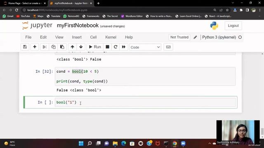Open the Translate bookmark
Viewport: 264px width, 148px height.
click(53, 16)
